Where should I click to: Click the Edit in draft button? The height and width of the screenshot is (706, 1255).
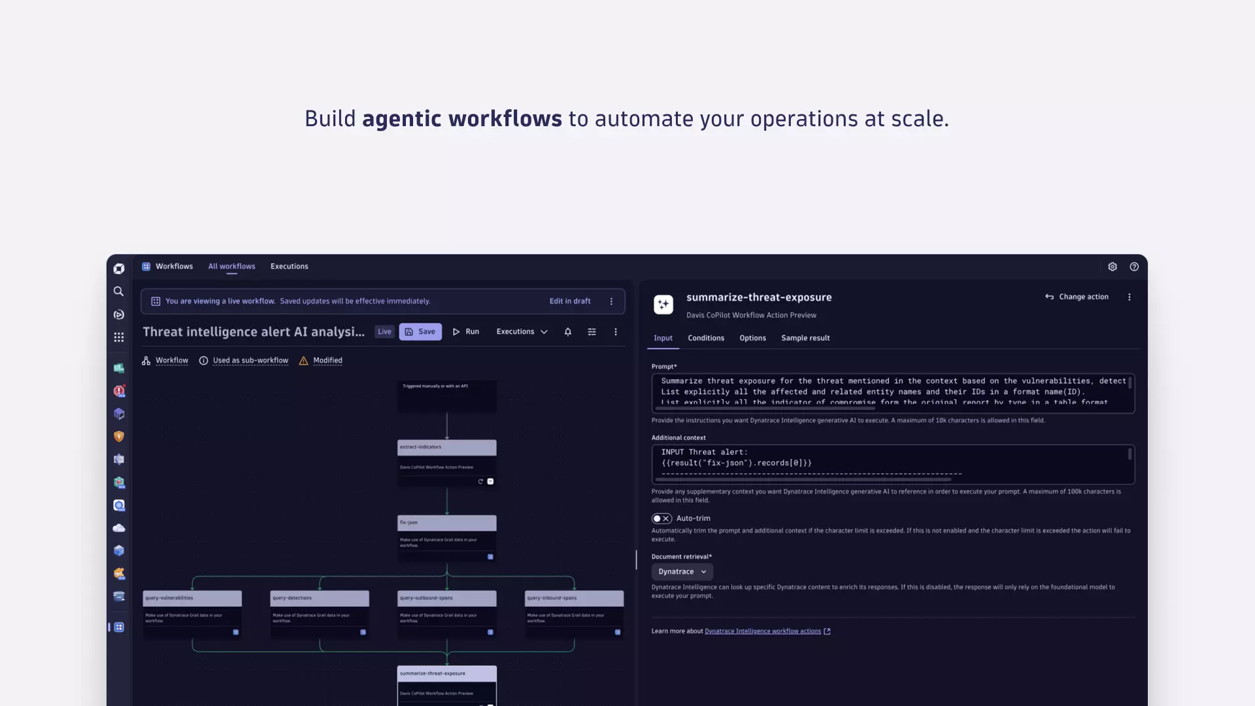click(569, 301)
